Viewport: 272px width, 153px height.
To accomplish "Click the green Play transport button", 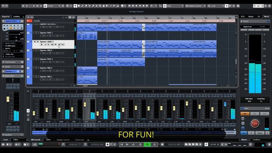I will tap(147, 144).
